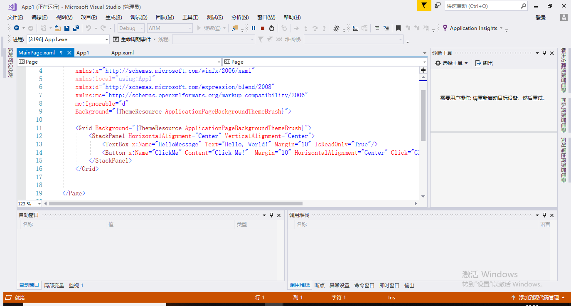Open the process [3196] App1.exe dropdown
Screen dimensions: 571x306
[x=68, y=39]
